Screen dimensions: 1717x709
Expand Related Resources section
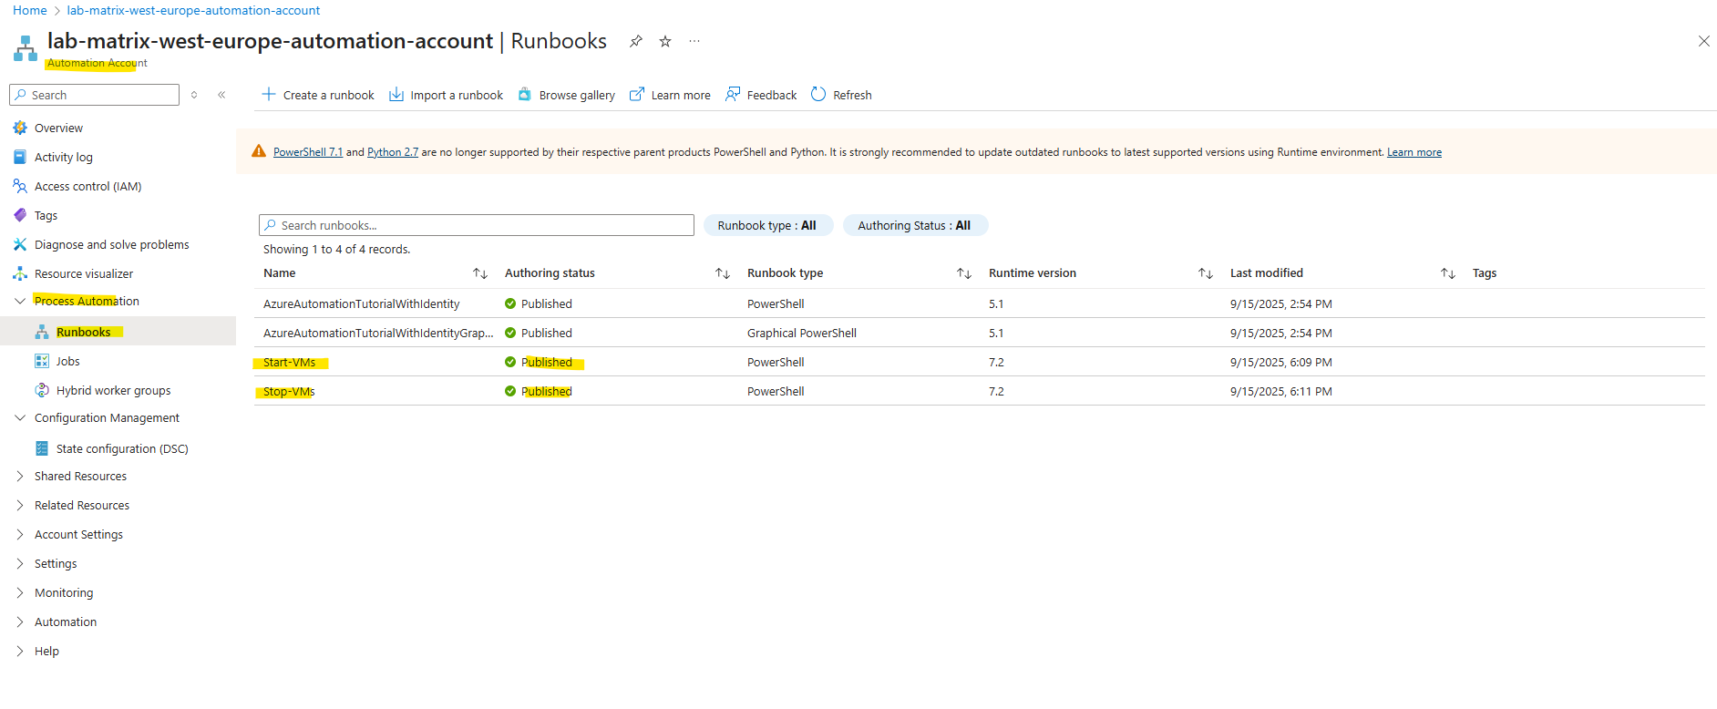click(20, 506)
